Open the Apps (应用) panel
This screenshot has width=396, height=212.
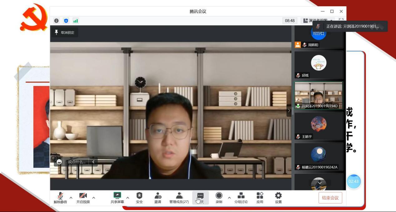(x=260, y=198)
